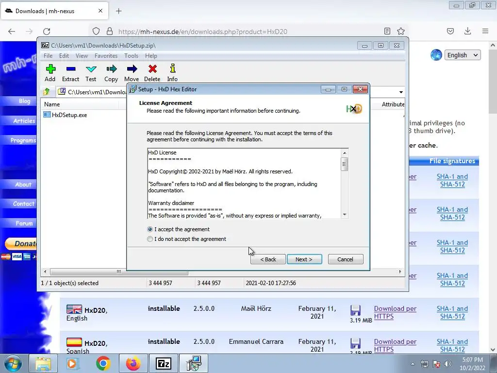Open a new Firefox tab with plus
Image resolution: width=497 pixels, height=373 pixels.
tap(118, 11)
